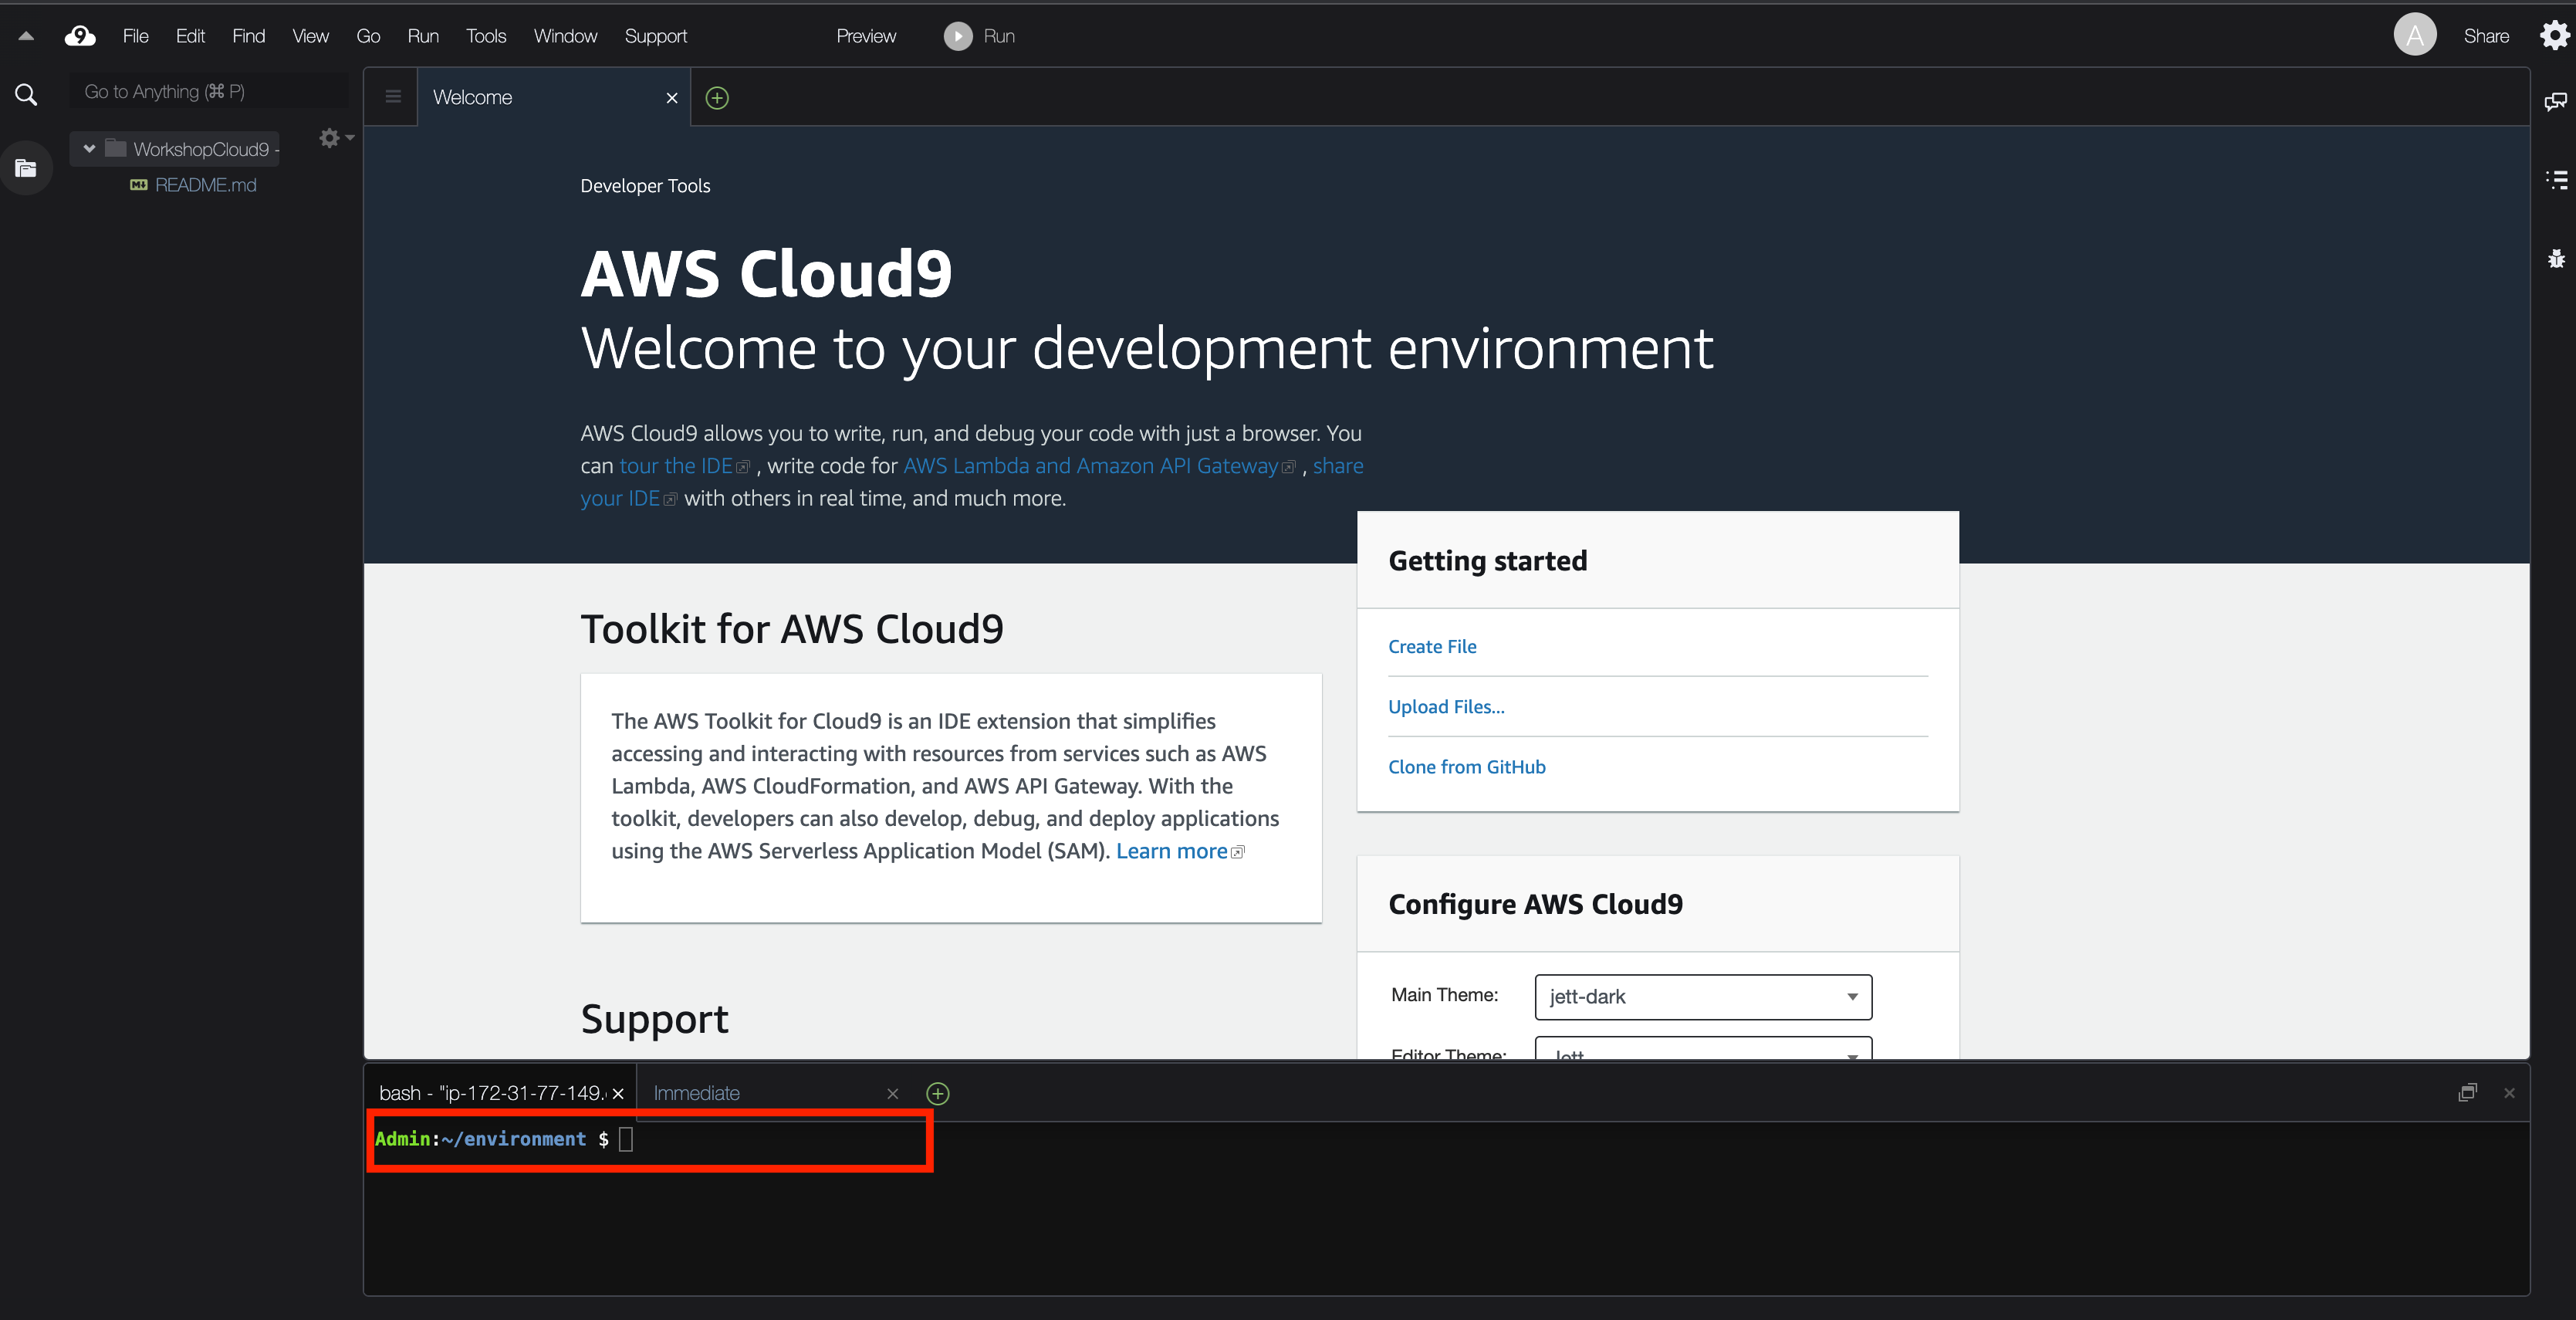This screenshot has width=2576, height=1320.
Task: Open the Editor Theme dropdown
Action: (1703, 1048)
